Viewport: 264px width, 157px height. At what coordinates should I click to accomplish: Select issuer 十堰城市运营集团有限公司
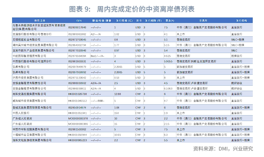point(29,135)
